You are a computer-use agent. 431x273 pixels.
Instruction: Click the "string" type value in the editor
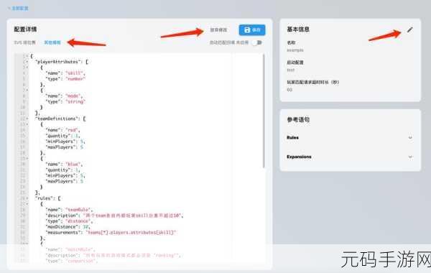75,102
